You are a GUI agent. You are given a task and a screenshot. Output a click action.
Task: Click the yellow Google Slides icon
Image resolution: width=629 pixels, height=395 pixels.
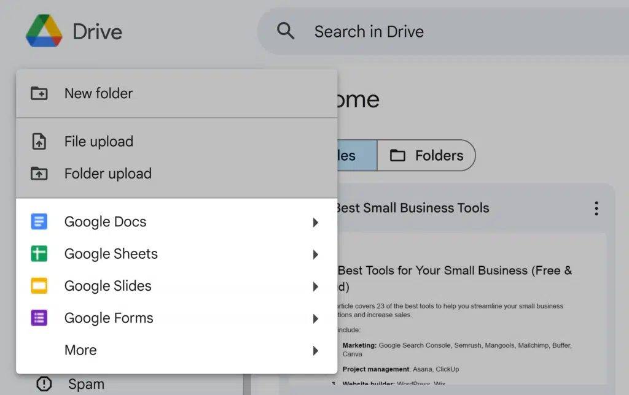coord(39,286)
